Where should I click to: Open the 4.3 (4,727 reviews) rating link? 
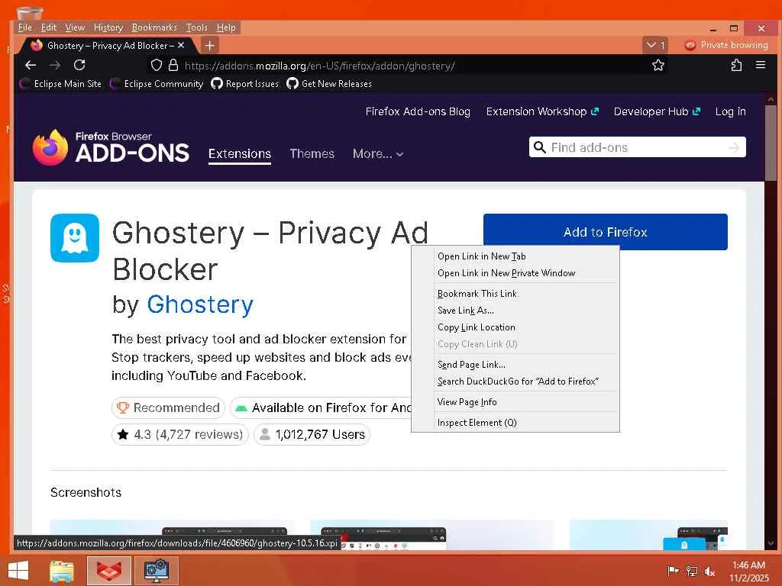coord(180,434)
